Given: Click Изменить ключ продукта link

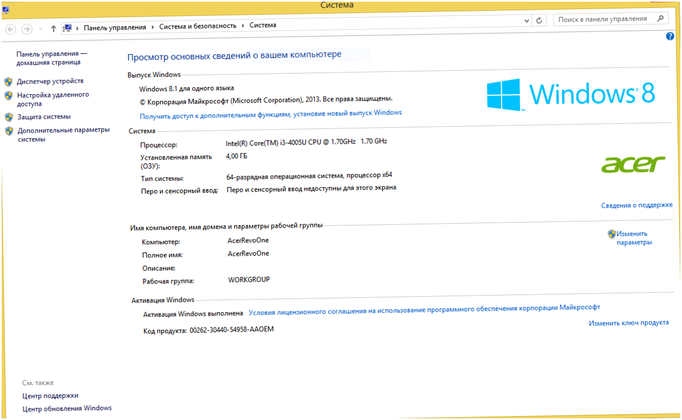Looking at the screenshot, I should (x=628, y=323).
